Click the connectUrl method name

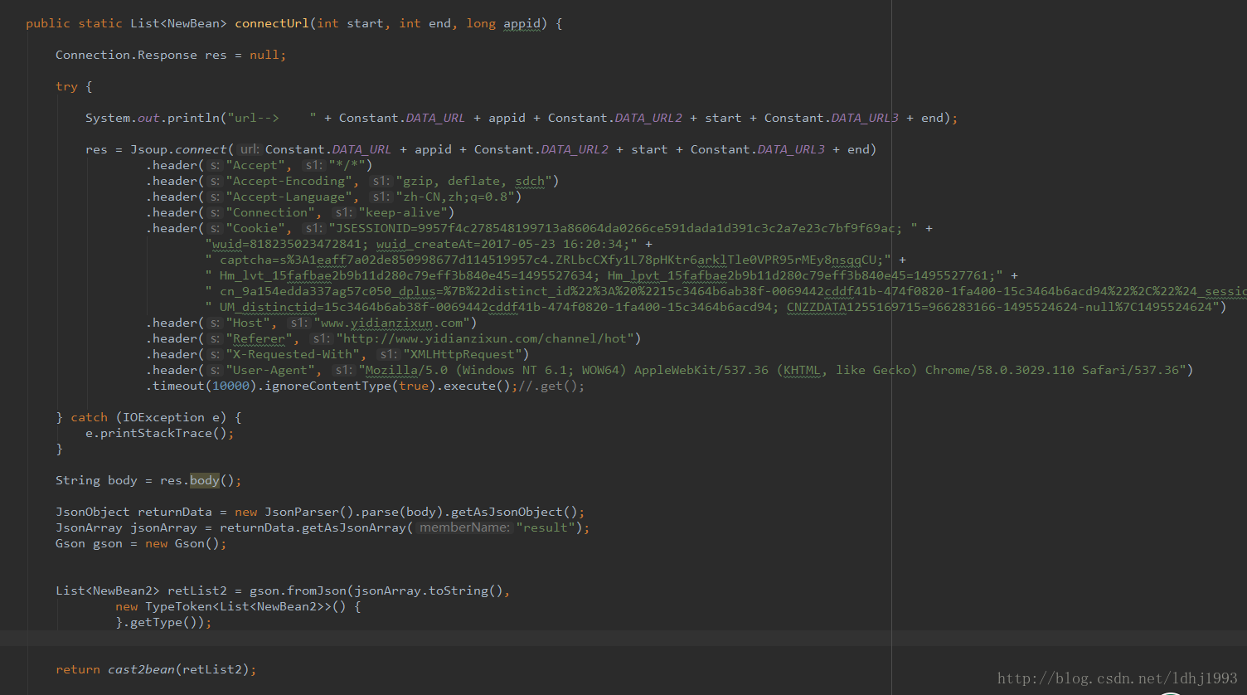[x=272, y=23]
